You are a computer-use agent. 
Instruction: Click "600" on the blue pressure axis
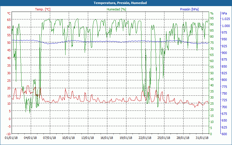(x=224, y=134)
